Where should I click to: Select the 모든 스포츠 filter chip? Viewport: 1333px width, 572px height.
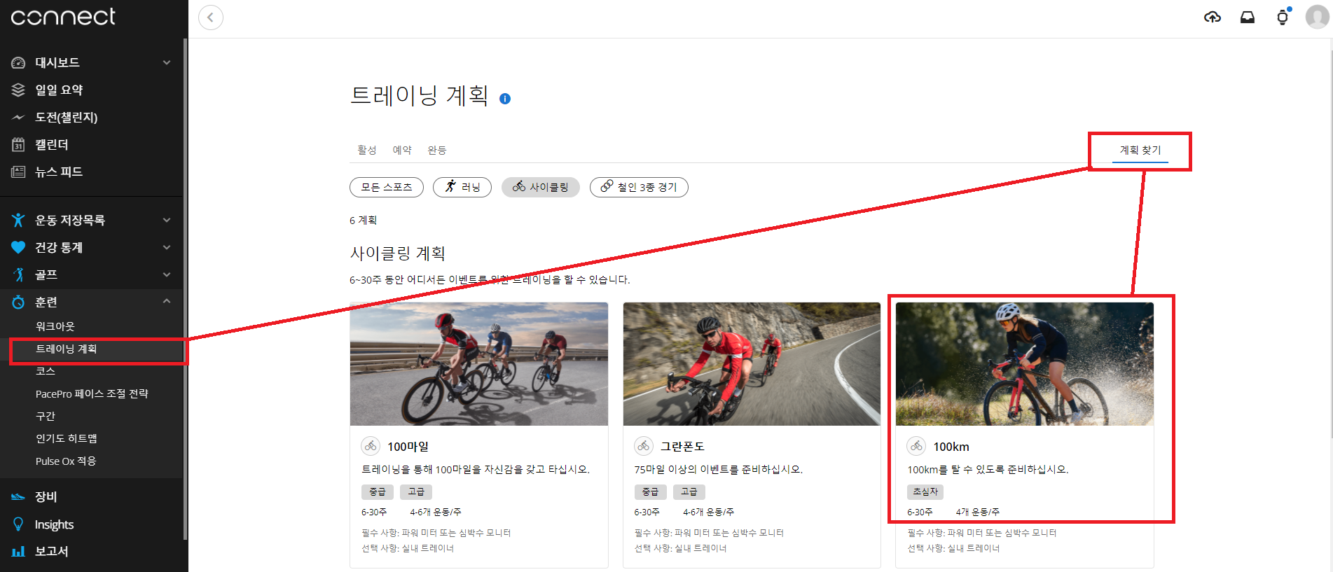pyautogui.click(x=387, y=187)
